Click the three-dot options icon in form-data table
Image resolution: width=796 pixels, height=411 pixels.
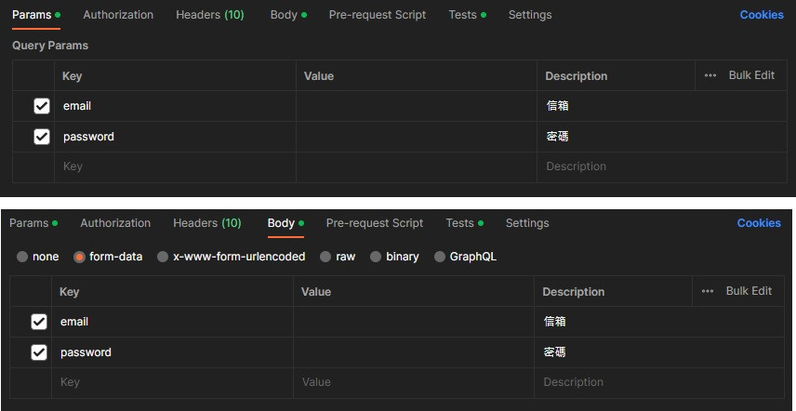[x=708, y=291]
